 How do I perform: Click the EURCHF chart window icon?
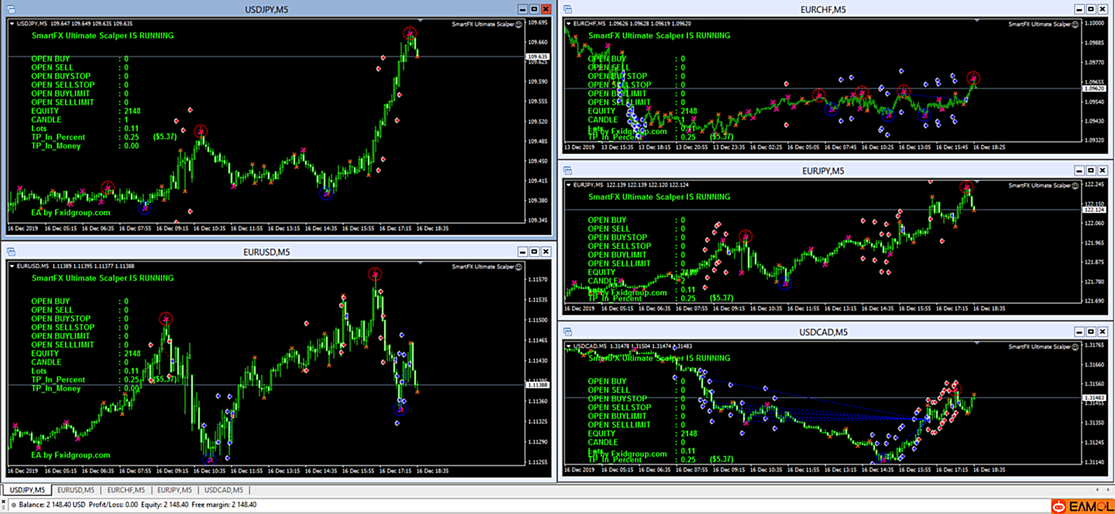coord(568,9)
